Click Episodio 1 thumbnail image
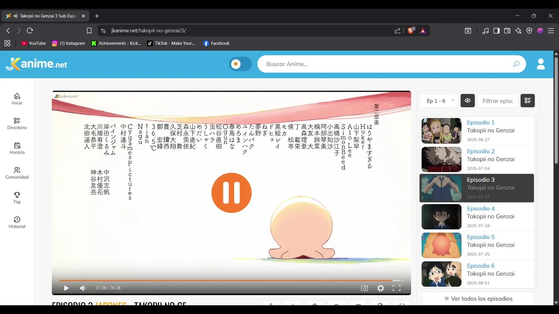The height and width of the screenshot is (314, 559). tap(442, 131)
